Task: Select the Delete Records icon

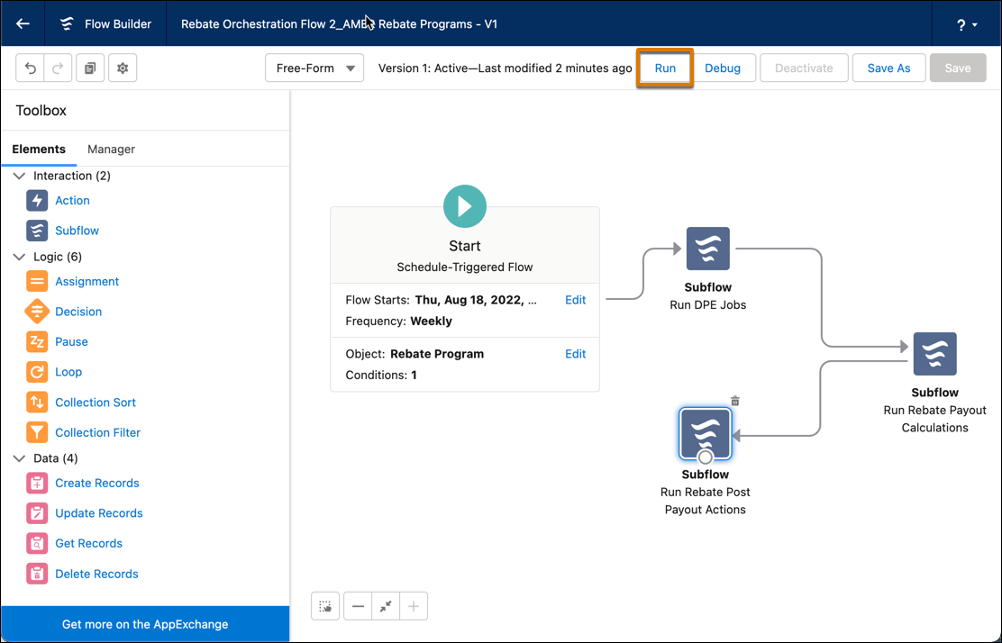Action: point(37,574)
